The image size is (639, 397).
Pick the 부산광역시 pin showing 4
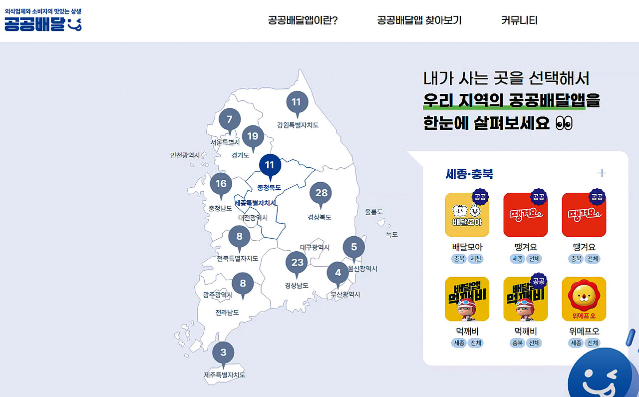[338, 273]
